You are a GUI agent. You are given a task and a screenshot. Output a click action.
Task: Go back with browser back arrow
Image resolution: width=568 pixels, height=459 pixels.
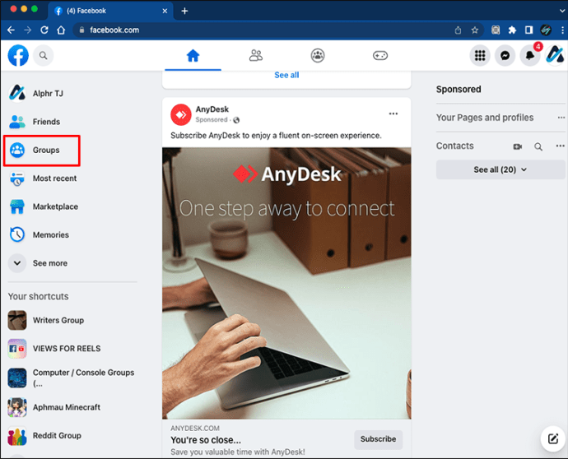[x=12, y=30]
